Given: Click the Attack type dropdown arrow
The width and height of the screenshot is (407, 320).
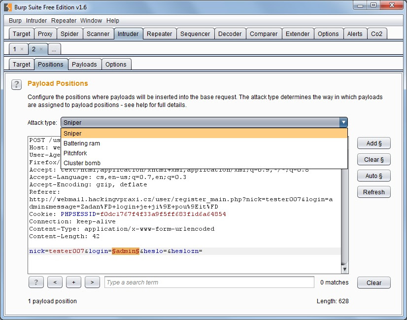Looking at the screenshot, I should pyautogui.click(x=343, y=122).
